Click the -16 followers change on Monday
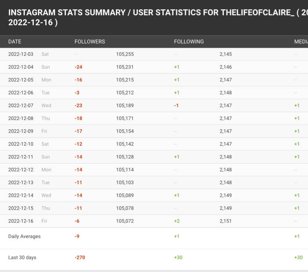 78,80
